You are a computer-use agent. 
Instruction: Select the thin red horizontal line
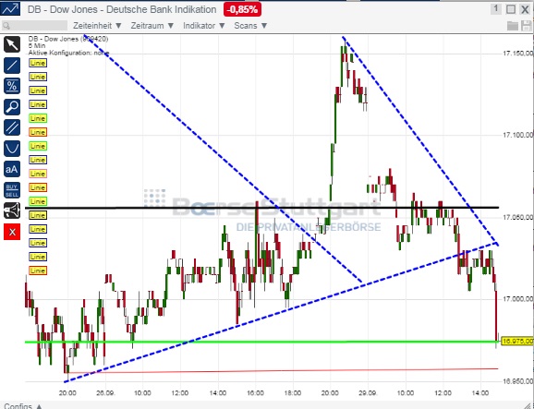tap(283, 370)
